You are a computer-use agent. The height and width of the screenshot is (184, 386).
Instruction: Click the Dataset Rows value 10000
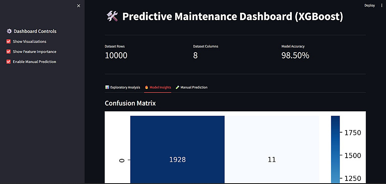point(116,56)
